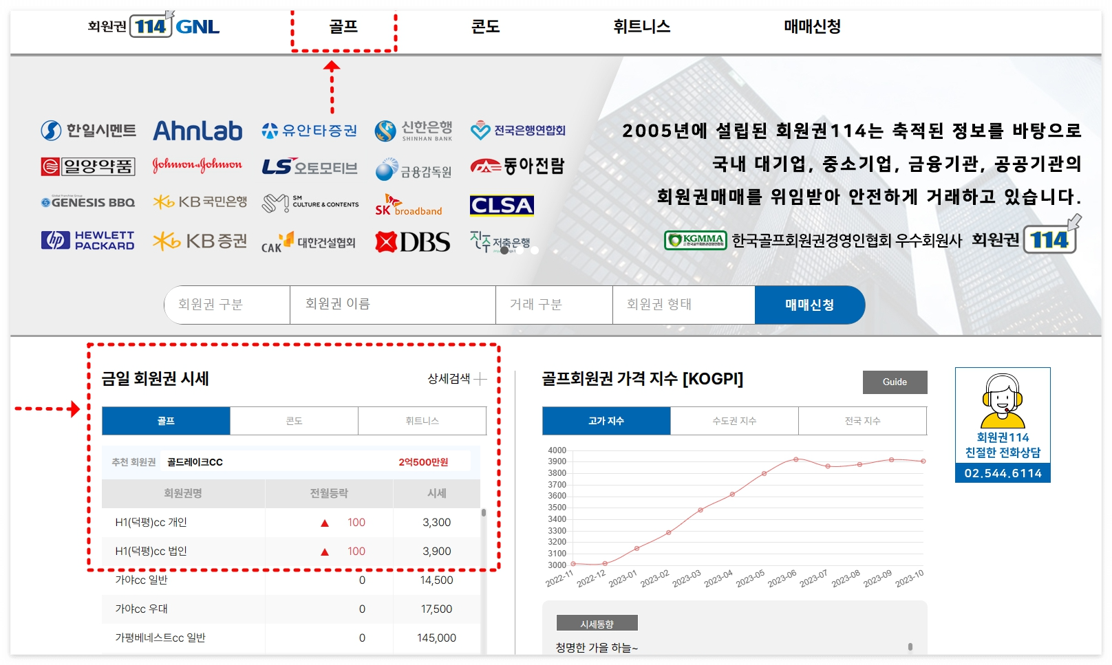1112x665 pixels.
Task: Click the 시세동향 label button
Action: point(597,624)
